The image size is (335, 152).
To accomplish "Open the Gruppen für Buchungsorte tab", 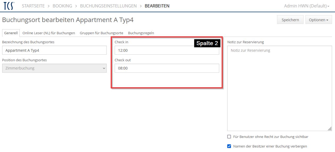I will coord(101,33).
